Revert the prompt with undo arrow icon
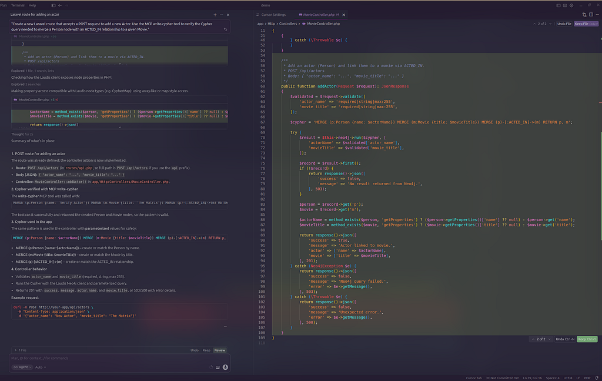The height and width of the screenshot is (381, 602). pos(226,29)
